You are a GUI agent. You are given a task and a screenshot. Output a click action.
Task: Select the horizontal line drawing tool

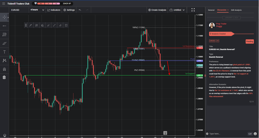(x=4, y=26)
